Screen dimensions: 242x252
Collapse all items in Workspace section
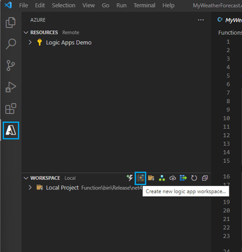point(204,178)
